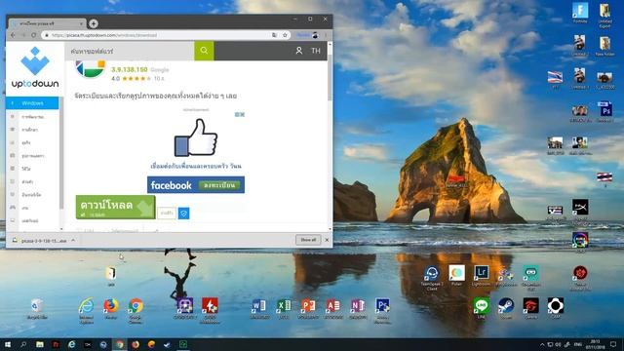Bookmark the page with the star icon
The height and width of the screenshot is (351, 624).
[x=285, y=35]
